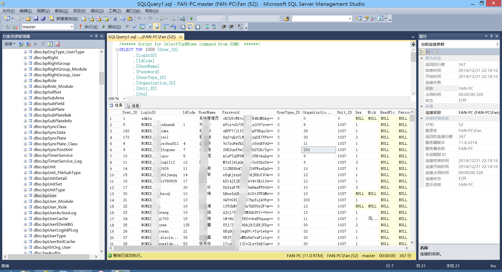Collapse the SELECT statement outline
502x272 pixels.
(x=117, y=50)
